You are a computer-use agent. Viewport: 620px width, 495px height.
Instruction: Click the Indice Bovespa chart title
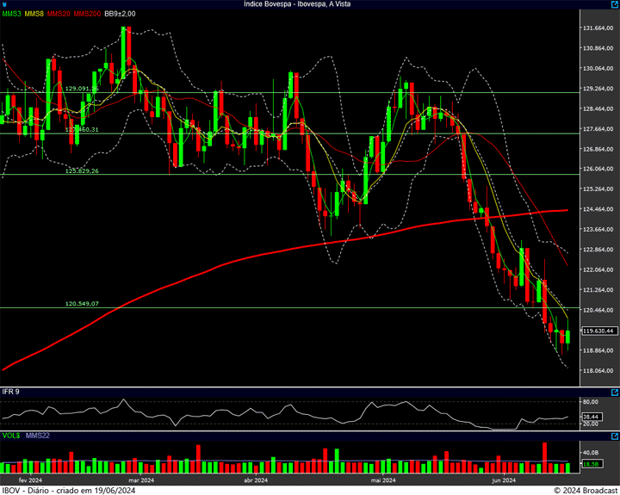click(298, 4)
